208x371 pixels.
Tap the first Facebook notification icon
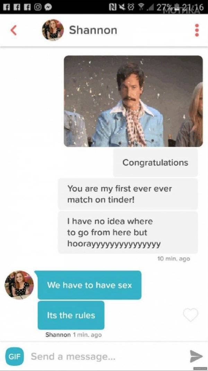tap(6, 7)
